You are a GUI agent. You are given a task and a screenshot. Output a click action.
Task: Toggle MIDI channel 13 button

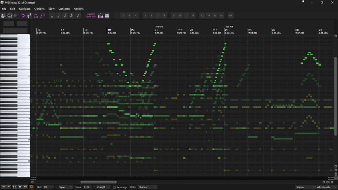202,16
